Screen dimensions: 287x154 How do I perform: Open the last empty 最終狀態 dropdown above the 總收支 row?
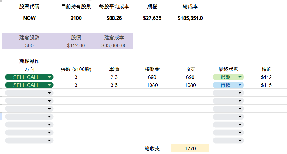pos(228,141)
